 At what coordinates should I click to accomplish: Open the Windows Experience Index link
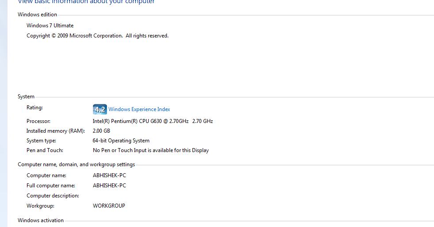pos(139,109)
